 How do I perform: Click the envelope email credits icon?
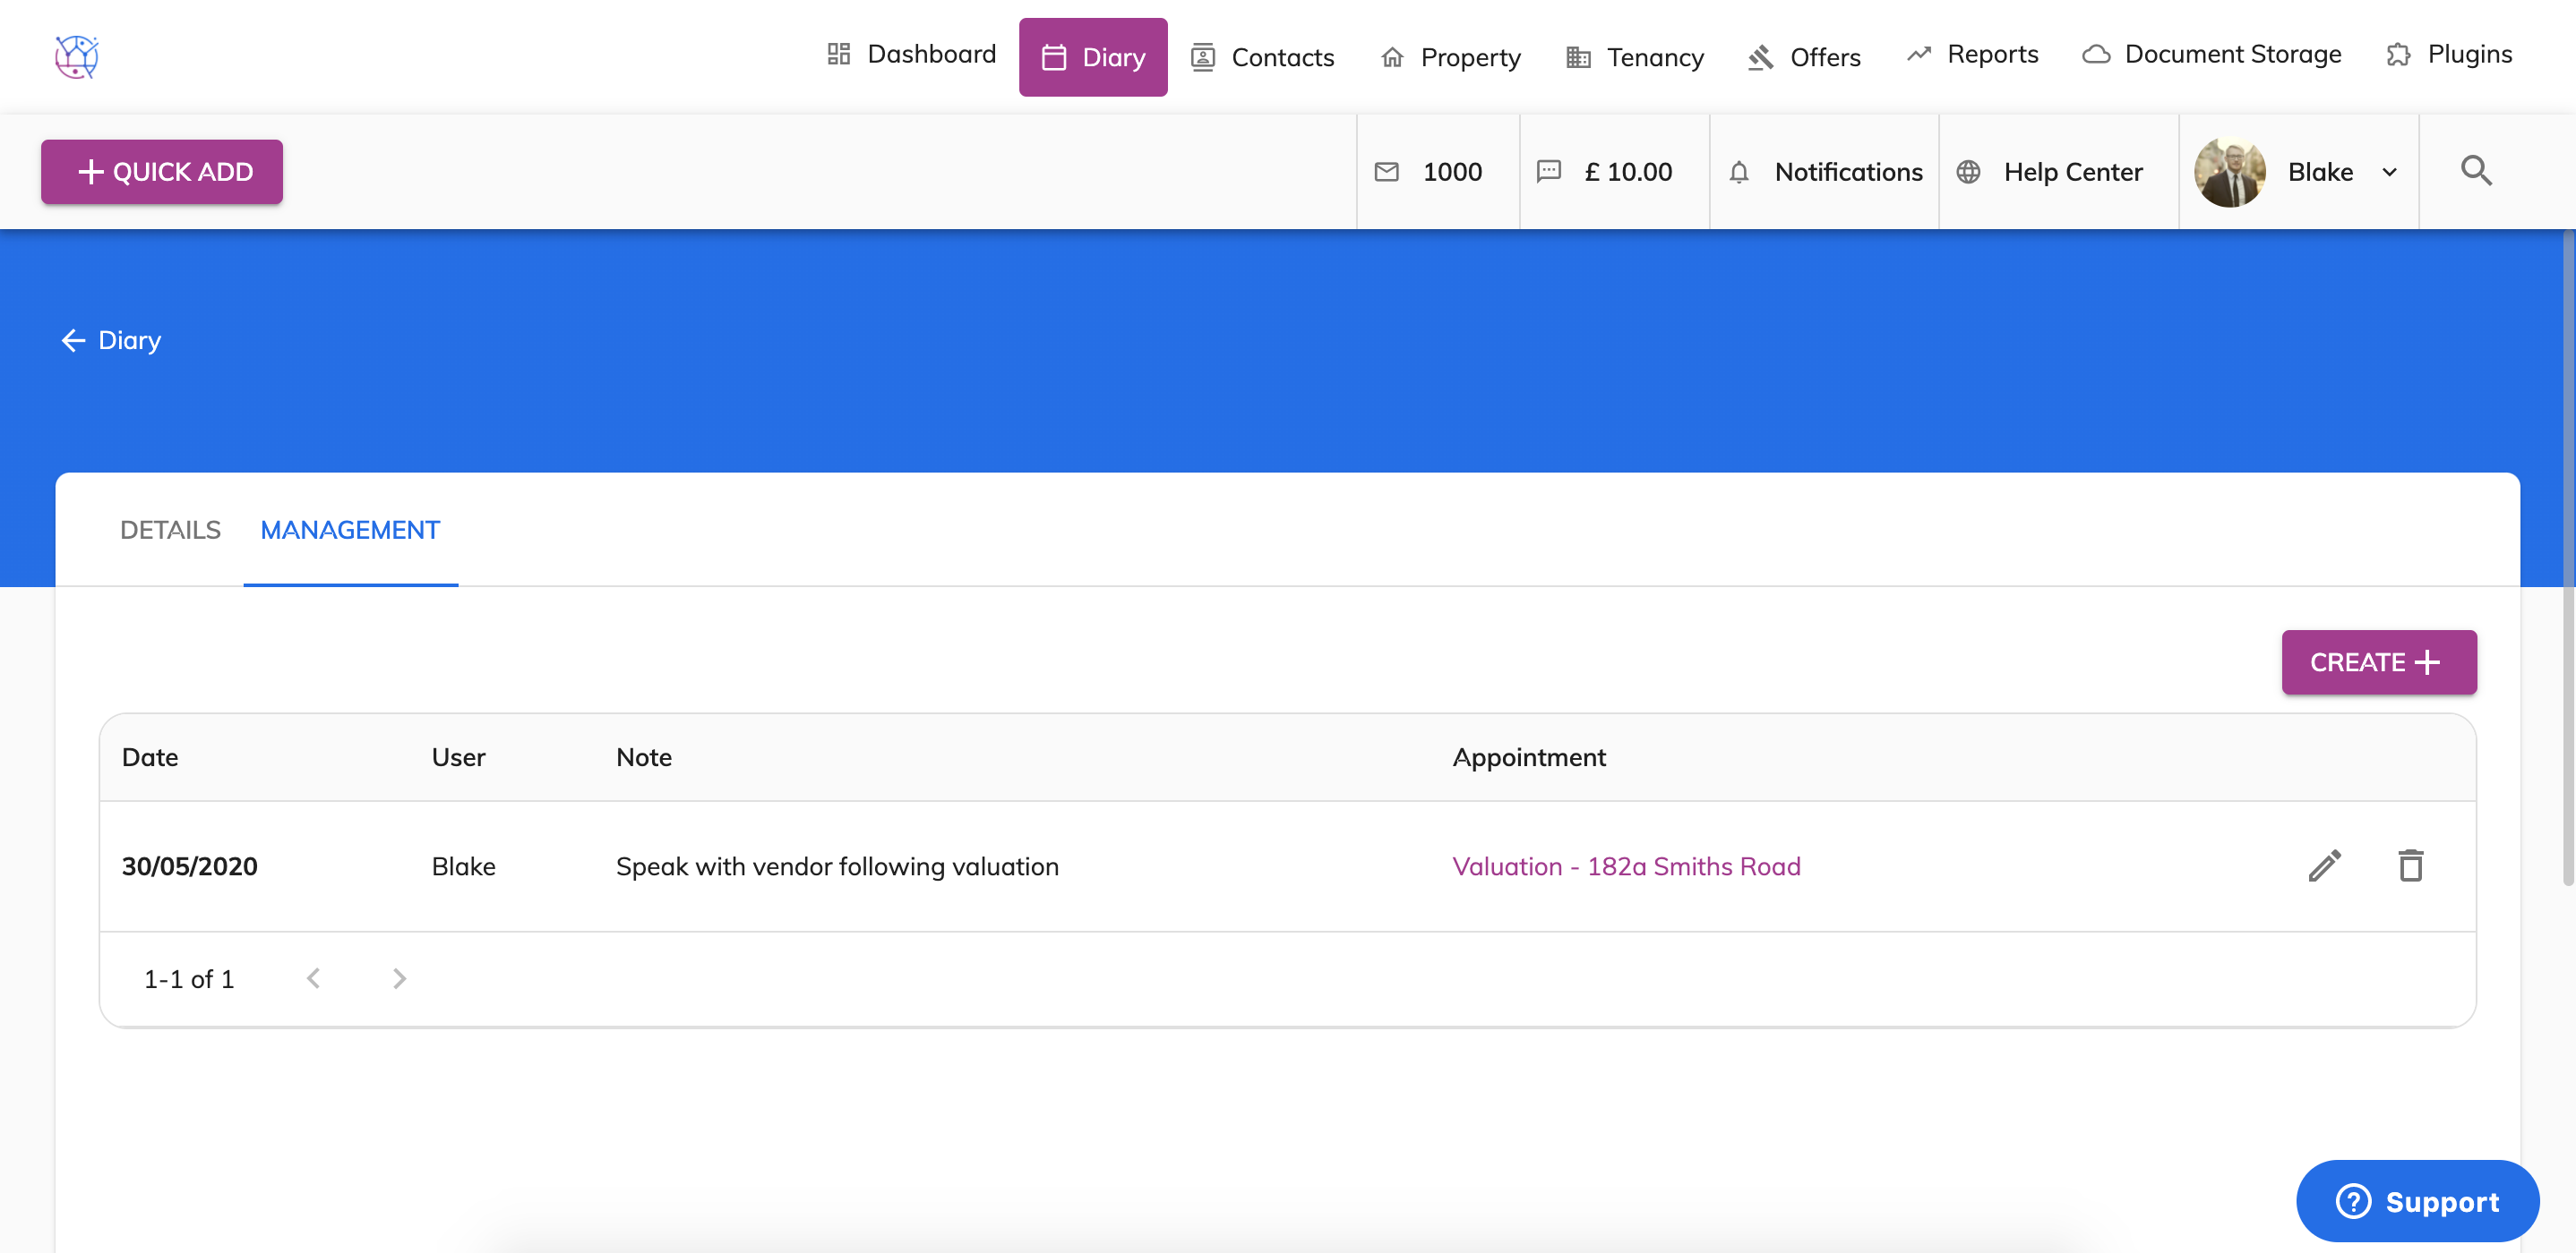click(x=1386, y=172)
